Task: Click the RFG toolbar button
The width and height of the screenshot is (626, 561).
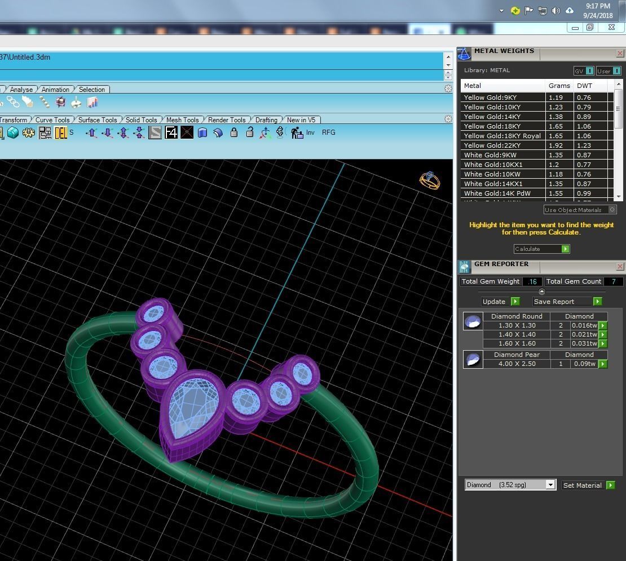Action: coord(329,132)
